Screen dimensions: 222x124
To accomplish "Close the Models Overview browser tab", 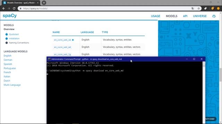I will (38, 3).
